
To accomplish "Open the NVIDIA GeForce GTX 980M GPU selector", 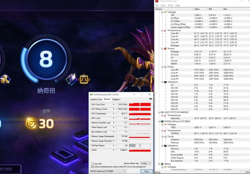I will click(x=108, y=171).
